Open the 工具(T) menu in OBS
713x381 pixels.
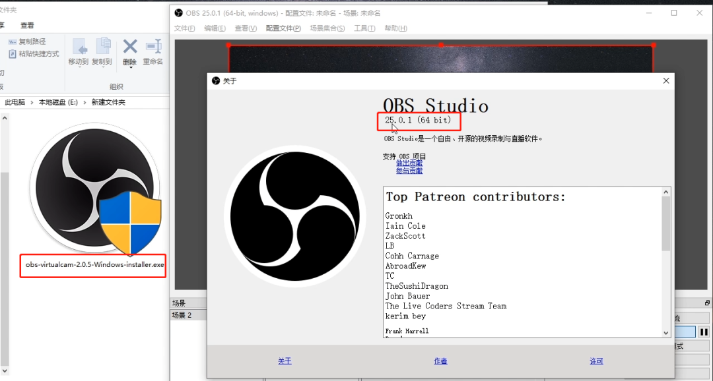coord(364,28)
